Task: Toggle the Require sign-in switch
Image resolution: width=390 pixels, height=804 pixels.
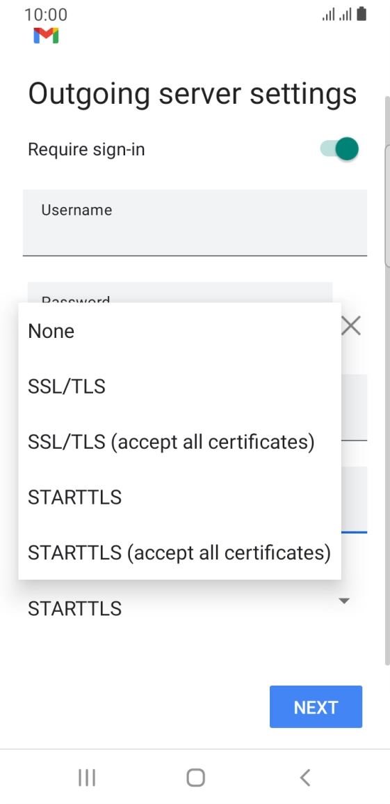Action: pyautogui.click(x=339, y=149)
